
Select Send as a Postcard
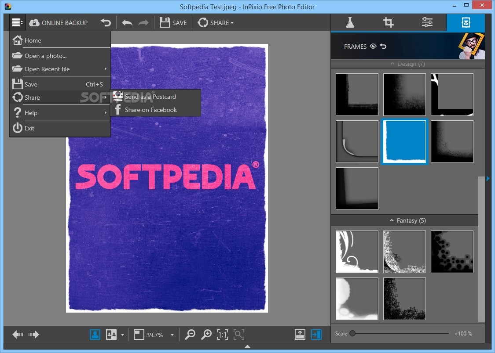click(155, 97)
